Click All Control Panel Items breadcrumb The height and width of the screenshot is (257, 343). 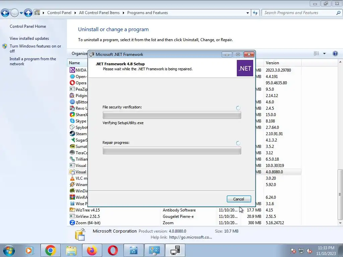(99, 13)
